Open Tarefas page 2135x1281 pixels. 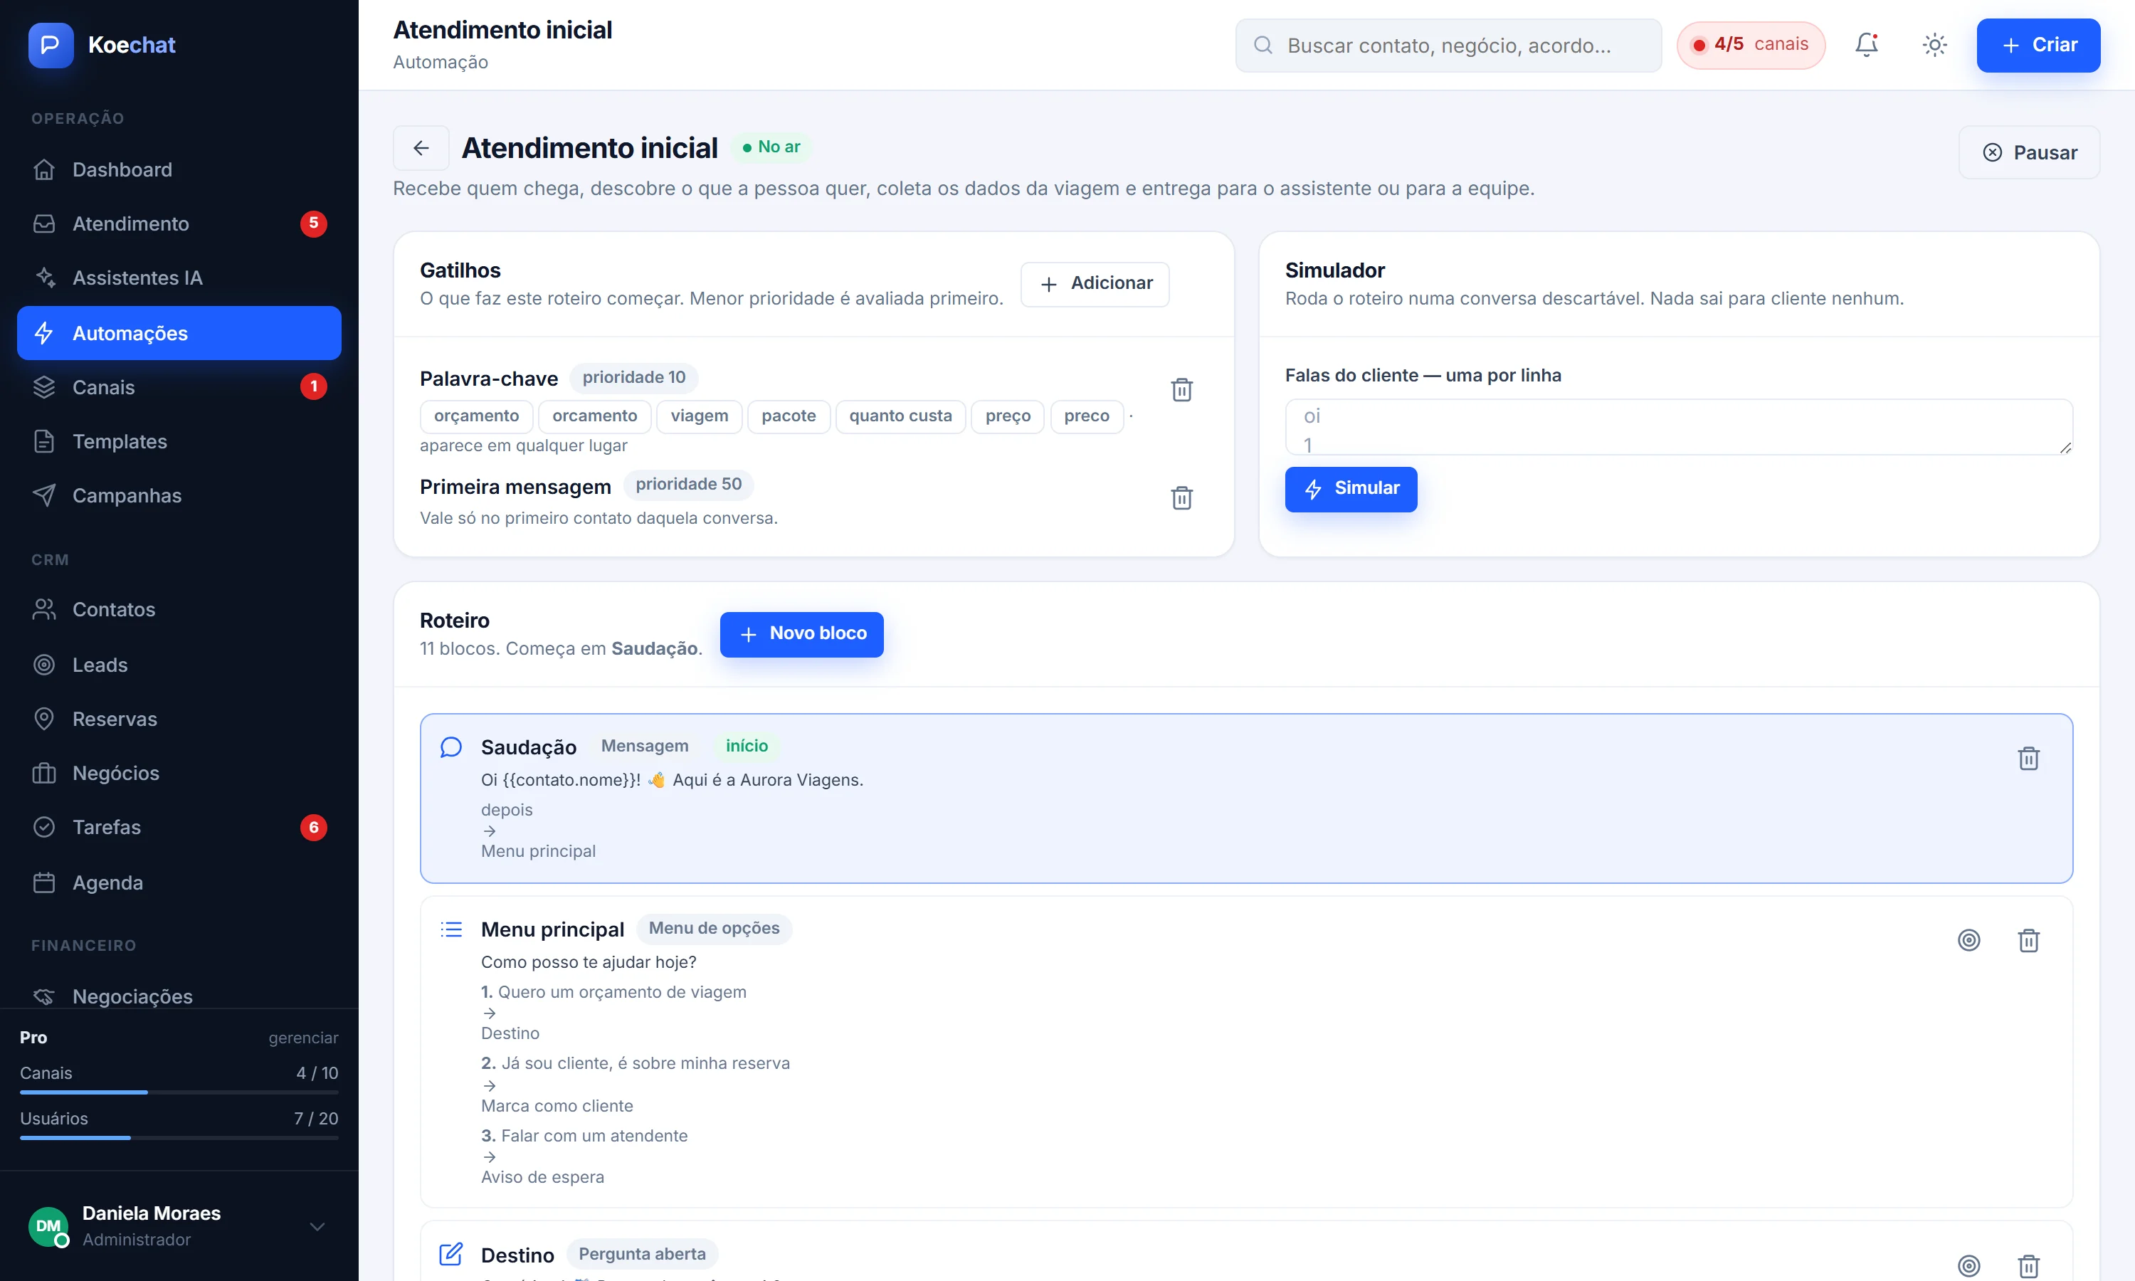point(179,827)
